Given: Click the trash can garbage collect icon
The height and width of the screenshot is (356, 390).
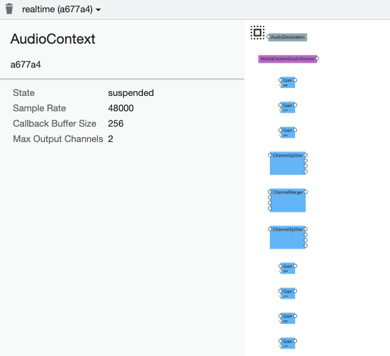Looking at the screenshot, I should coord(9,9).
